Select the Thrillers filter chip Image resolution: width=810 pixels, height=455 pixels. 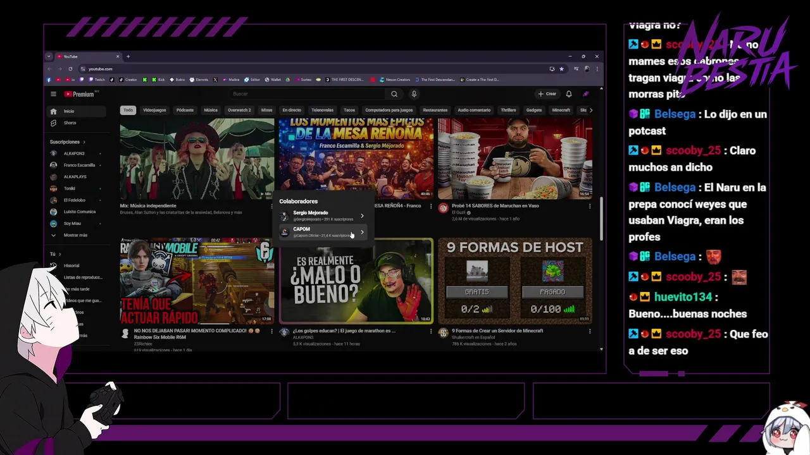click(508, 110)
